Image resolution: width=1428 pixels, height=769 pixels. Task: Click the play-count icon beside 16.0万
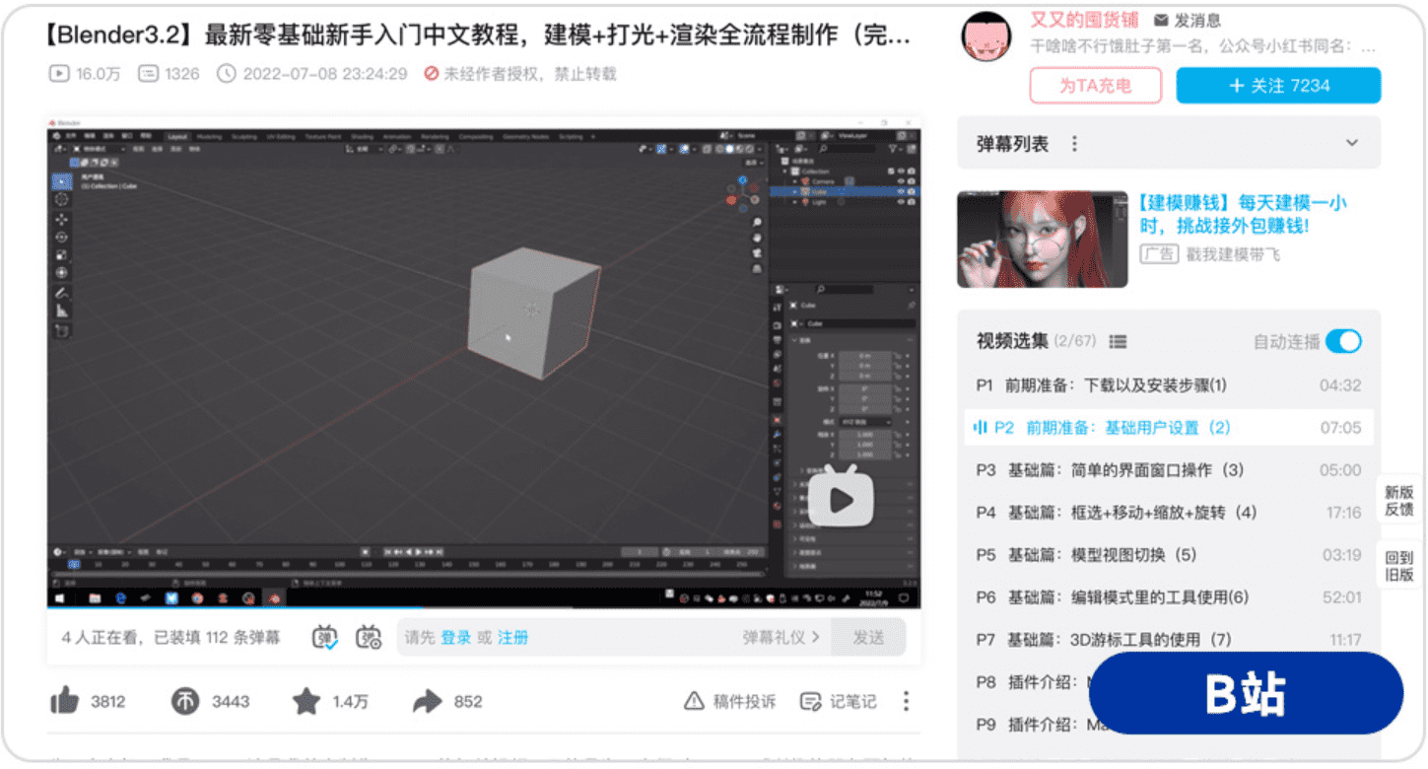point(58,74)
